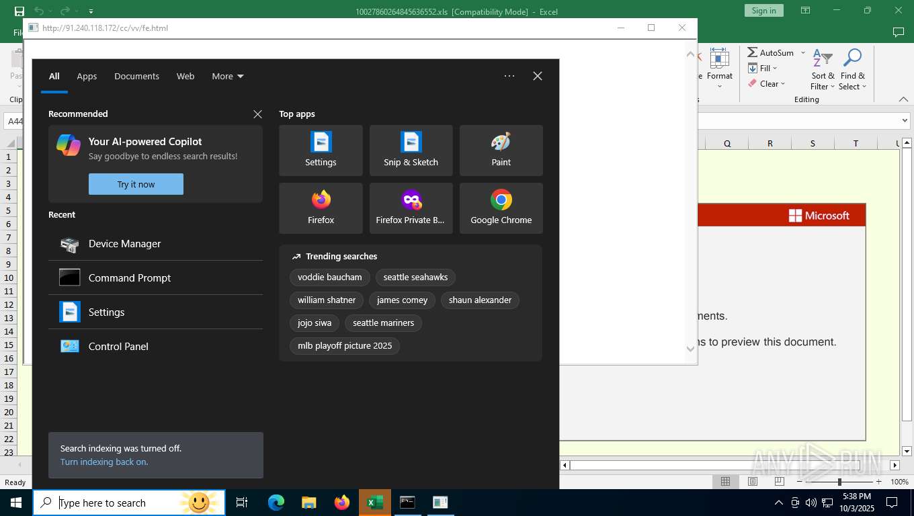Open Control Panel recent item
The height and width of the screenshot is (516, 914).
coord(155,347)
